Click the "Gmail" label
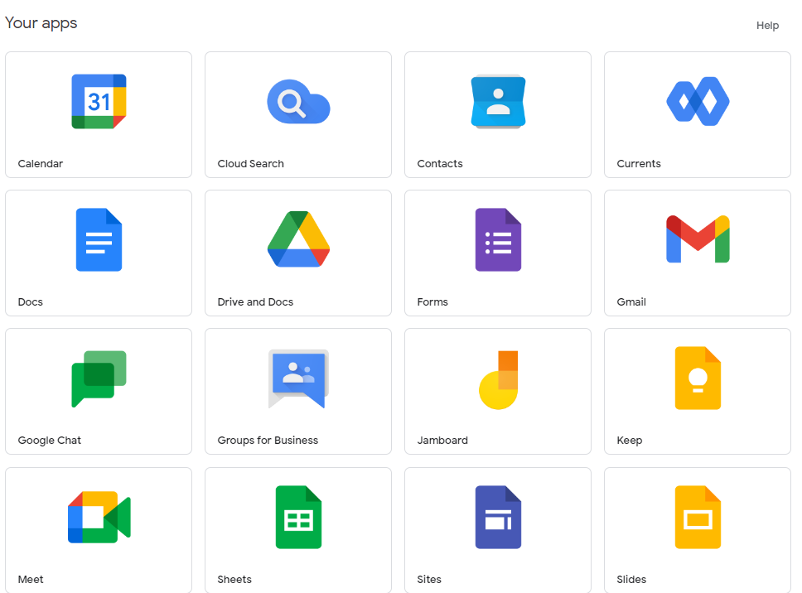 point(631,301)
